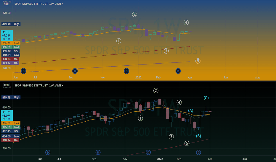Click the green 445.81 EMA label in lower chart
Image resolution: width=276 pixels, height=162 pixels.
[x=11, y=127]
